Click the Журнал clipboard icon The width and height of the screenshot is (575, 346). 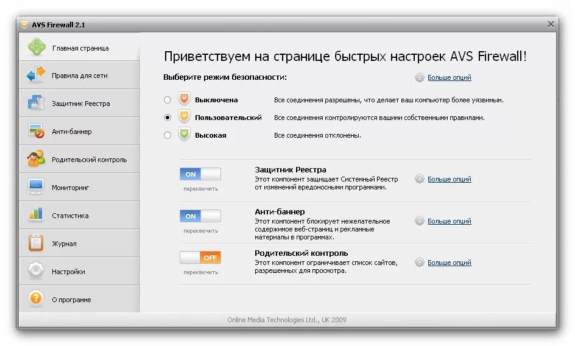[x=36, y=242]
